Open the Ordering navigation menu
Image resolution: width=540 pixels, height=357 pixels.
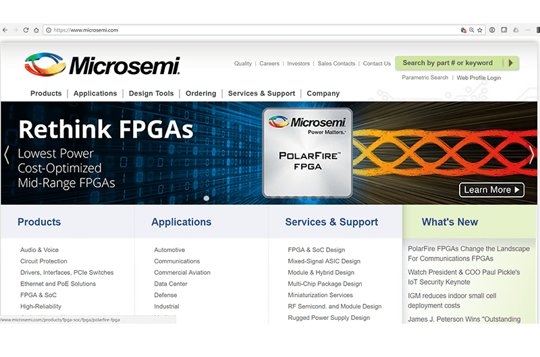pos(200,94)
